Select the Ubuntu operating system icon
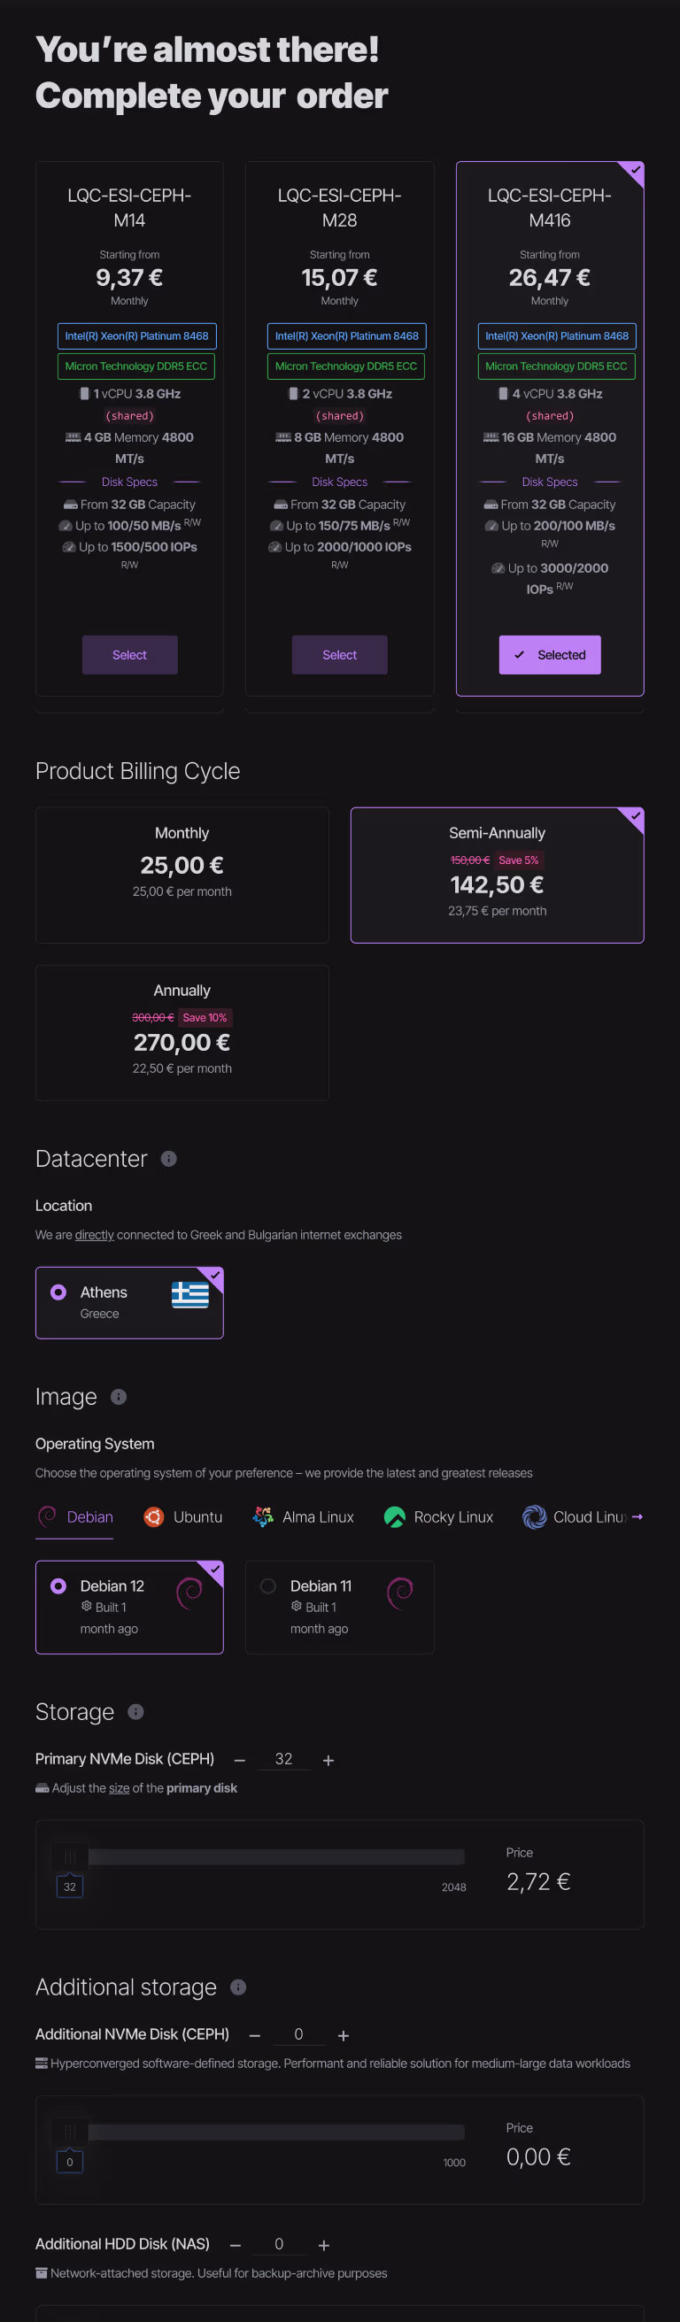The width and height of the screenshot is (680, 2322). 153,1517
